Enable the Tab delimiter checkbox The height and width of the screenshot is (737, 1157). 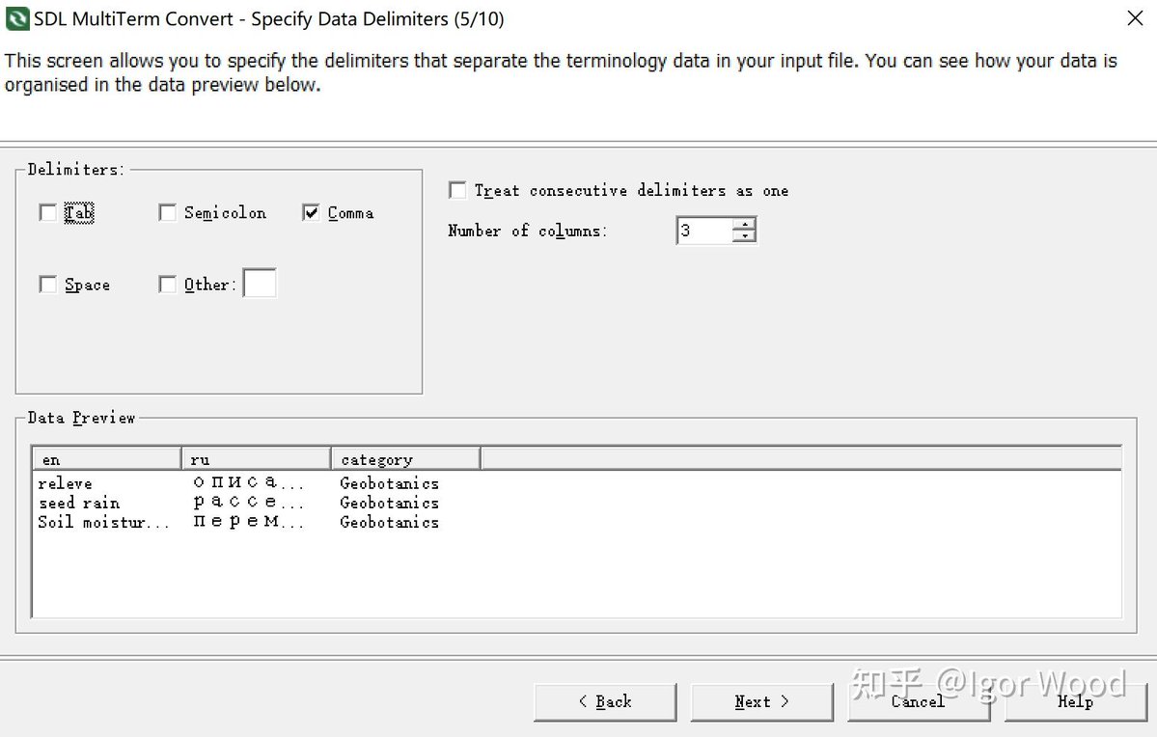48,212
